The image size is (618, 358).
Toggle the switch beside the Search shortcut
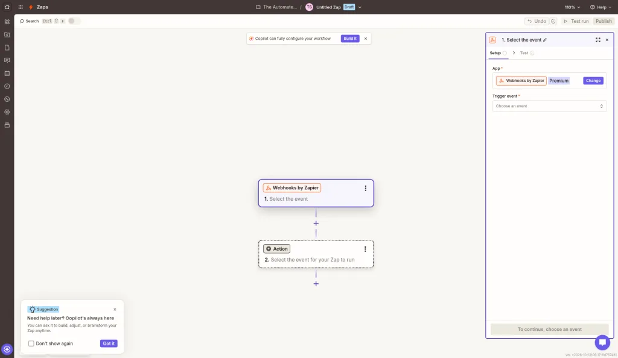pos(74,21)
